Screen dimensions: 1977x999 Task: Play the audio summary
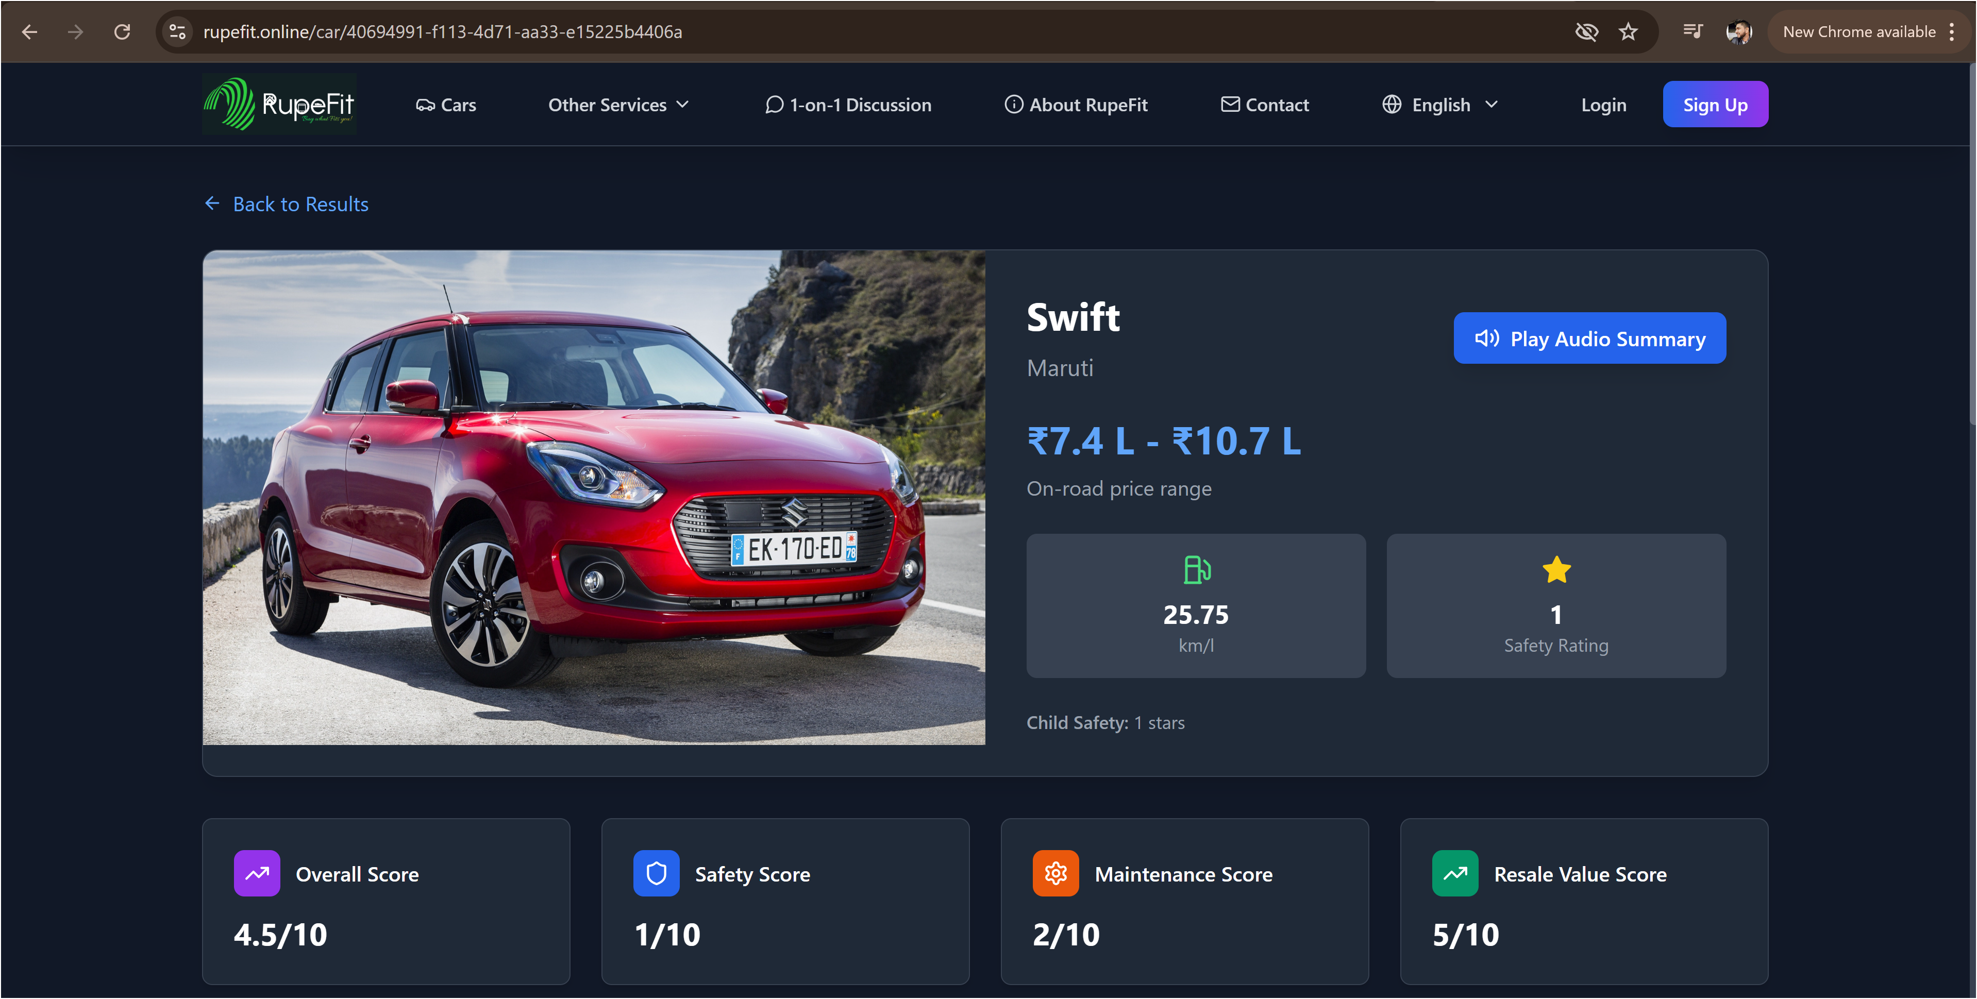[x=1588, y=338]
